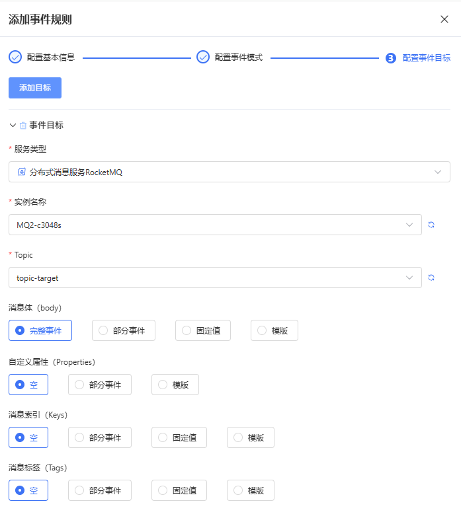Select 部分事件 for 消息索引 Keys
The width and height of the screenshot is (461, 522).
click(100, 437)
